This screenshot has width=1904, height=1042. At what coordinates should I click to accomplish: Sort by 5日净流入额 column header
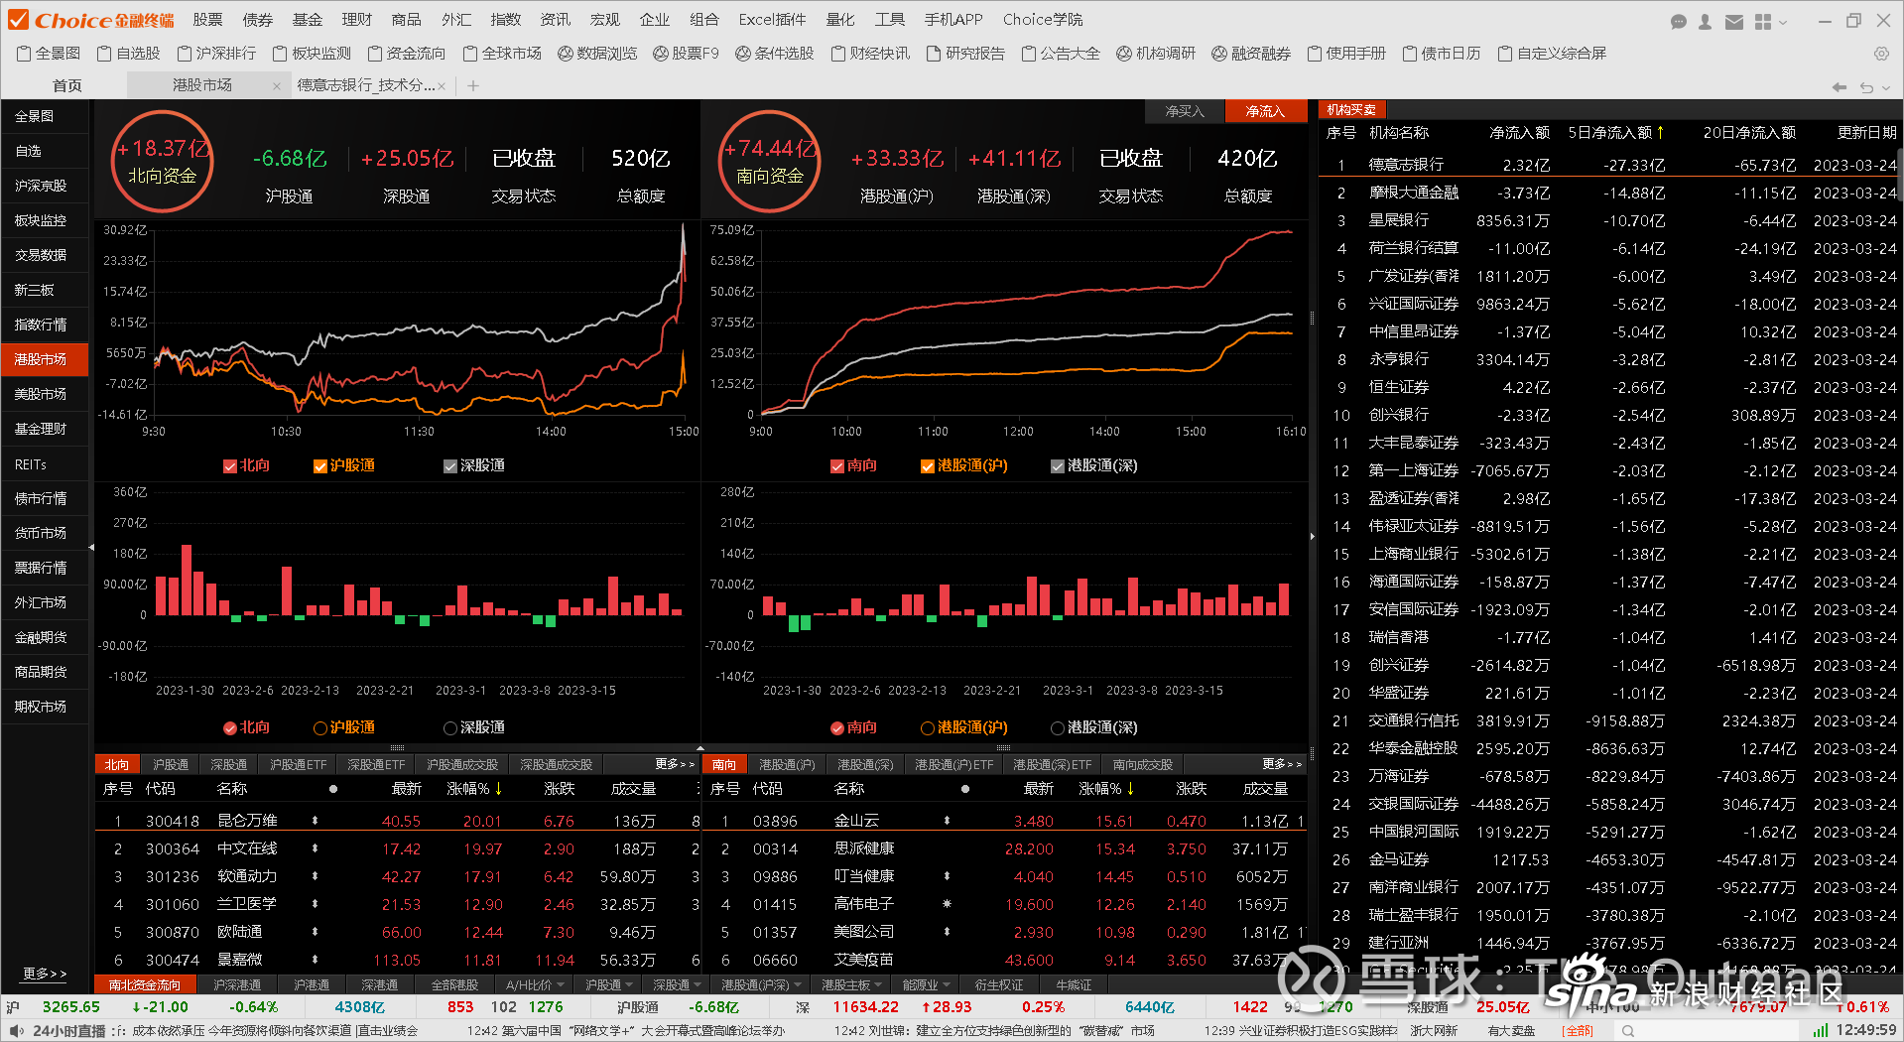coord(1614,133)
